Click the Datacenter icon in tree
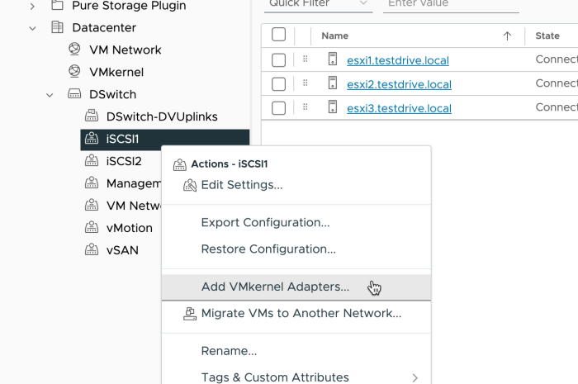This screenshot has height=384, width=578. (57, 27)
